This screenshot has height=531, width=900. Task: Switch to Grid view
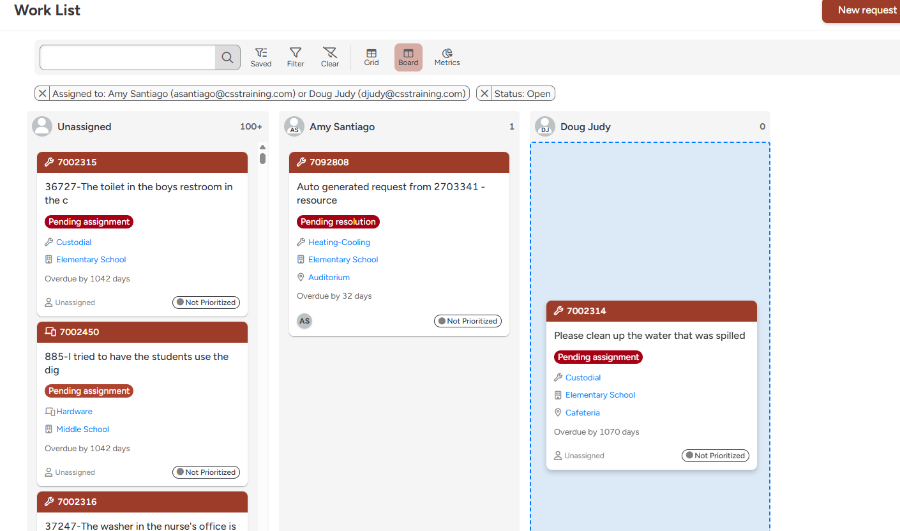coord(371,57)
